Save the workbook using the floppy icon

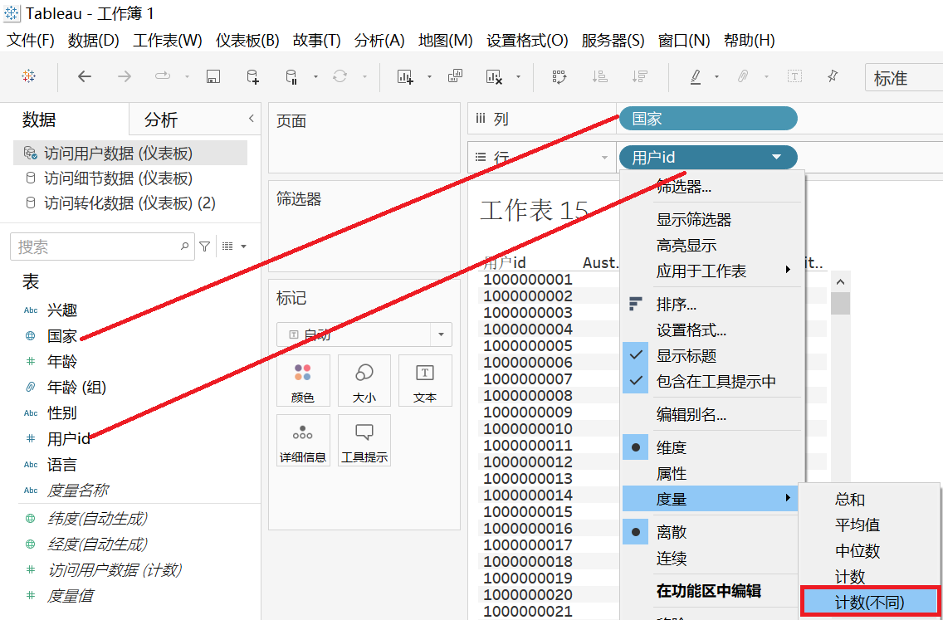coord(213,76)
